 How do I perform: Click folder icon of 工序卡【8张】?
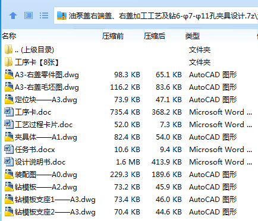pyautogui.click(x=8, y=62)
